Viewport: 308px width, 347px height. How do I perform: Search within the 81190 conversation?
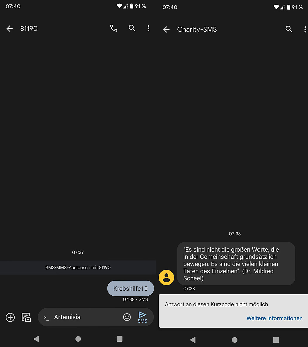132,28
